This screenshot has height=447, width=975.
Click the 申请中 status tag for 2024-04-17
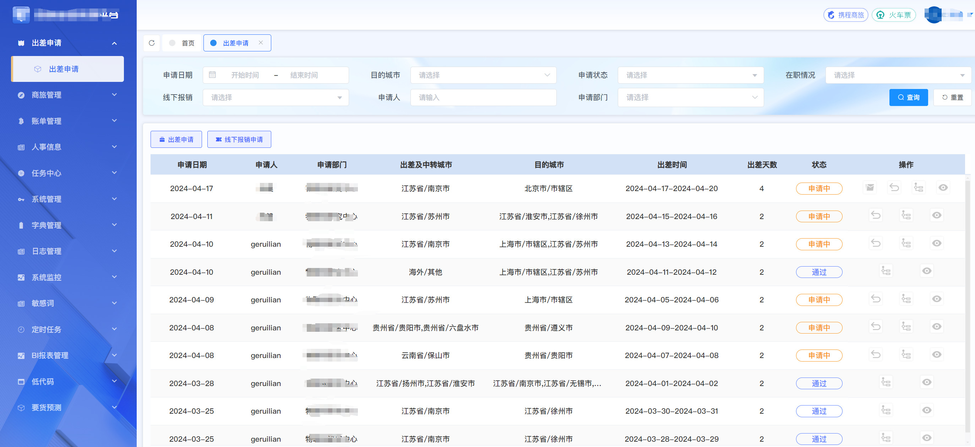click(819, 188)
